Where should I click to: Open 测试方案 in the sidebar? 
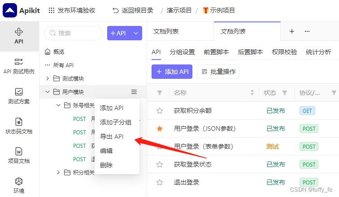coord(19,96)
